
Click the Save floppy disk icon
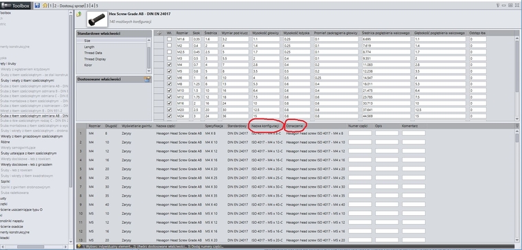pos(37,5)
